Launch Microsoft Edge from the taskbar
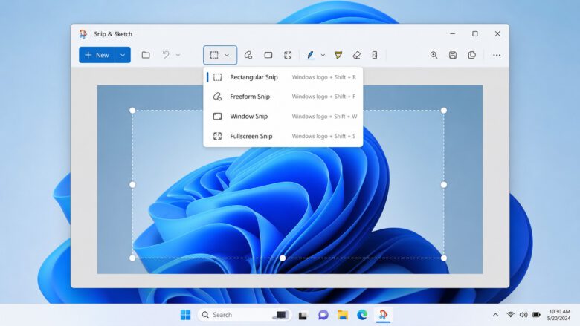The height and width of the screenshot is (326, 580). pos(362,315)
